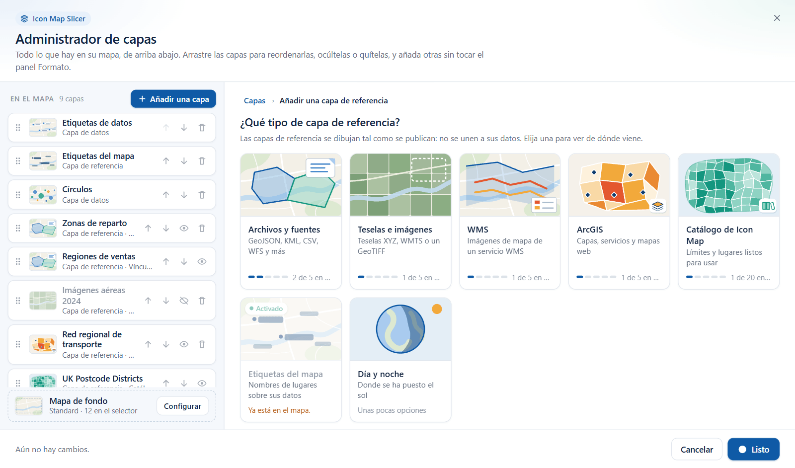Image resolution: width=795 pixels, height=468 pixels.
Task: Pick the Catálogo de Icon Map card
Action: click(x=729, y=221)
